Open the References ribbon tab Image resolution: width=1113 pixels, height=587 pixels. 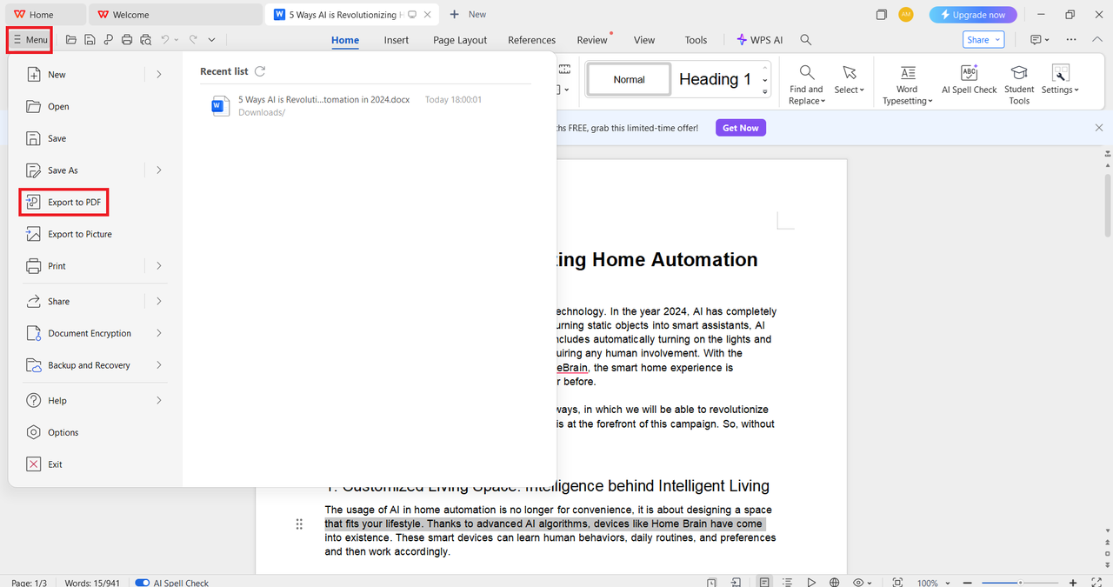tap(531, 40)
